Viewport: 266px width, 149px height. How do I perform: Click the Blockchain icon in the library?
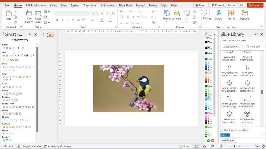point(247,114)
